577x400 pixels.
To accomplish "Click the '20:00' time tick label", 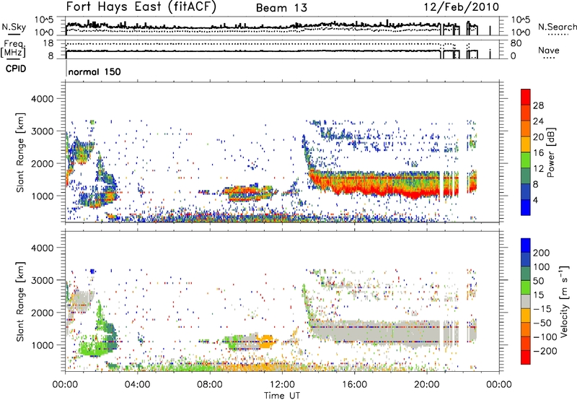I will [x=427, y=385].
